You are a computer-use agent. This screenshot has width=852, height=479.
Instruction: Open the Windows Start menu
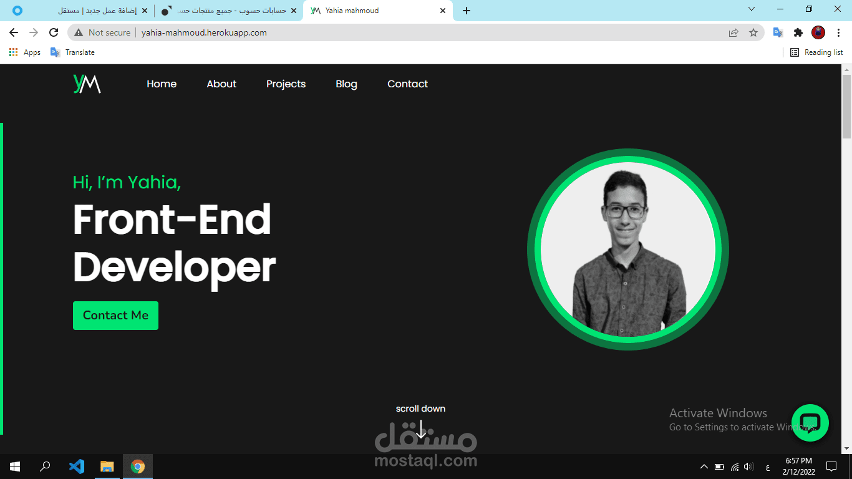[15, 467]
